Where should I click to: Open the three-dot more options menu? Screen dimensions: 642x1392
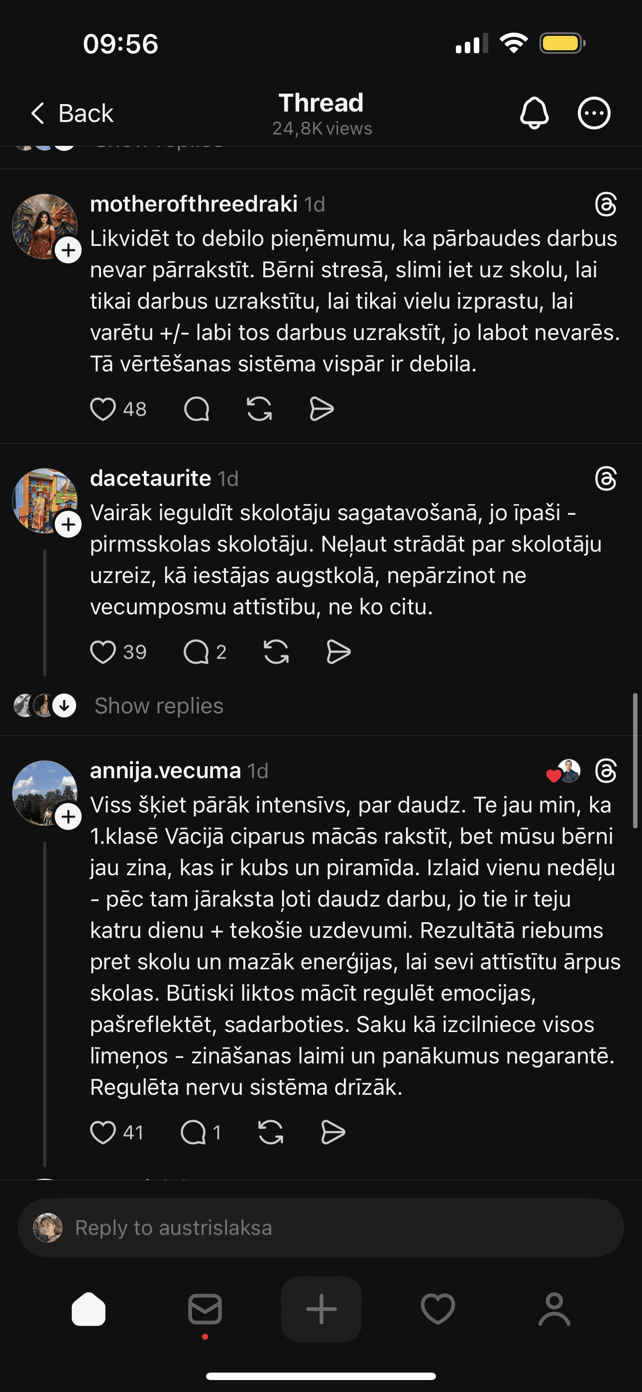point(594,114)
